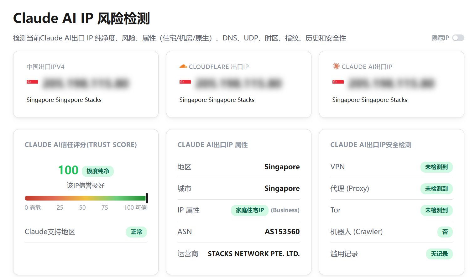470x277 pixels.
Task: Click the 滥用记录 row label
Action: click(x=344, y=254)
